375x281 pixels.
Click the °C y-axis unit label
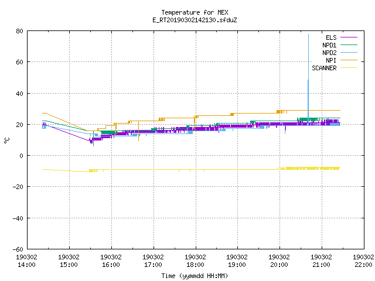[6, 140]
